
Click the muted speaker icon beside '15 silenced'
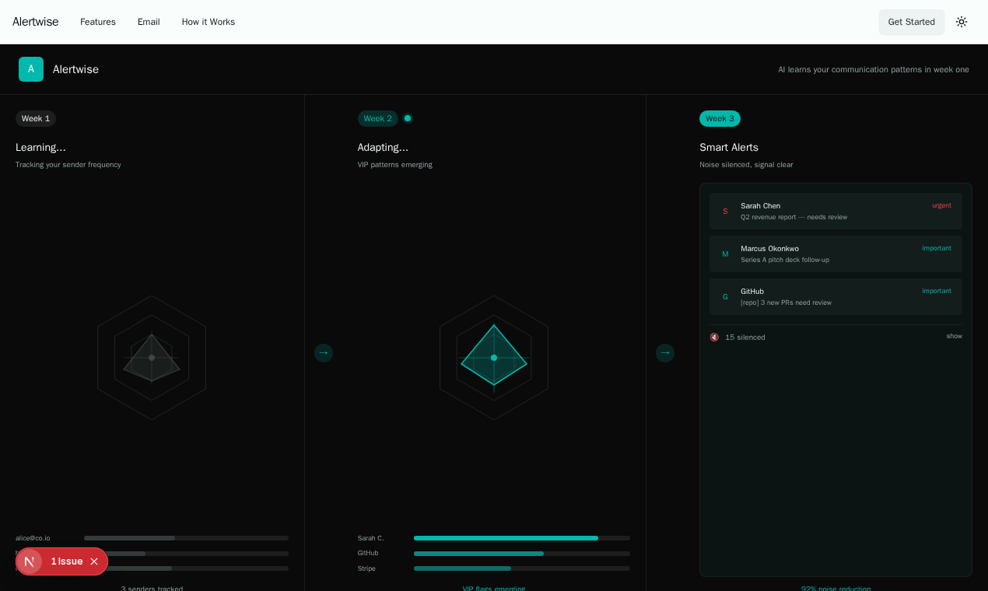coord(714,337)
